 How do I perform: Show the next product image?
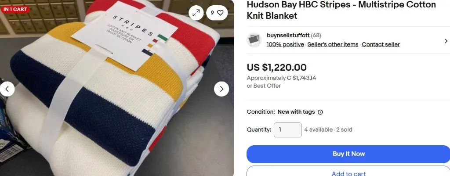(x=221, y=89)
